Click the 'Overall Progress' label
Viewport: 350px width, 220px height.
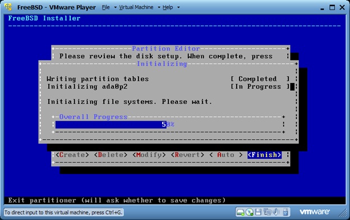93,117
